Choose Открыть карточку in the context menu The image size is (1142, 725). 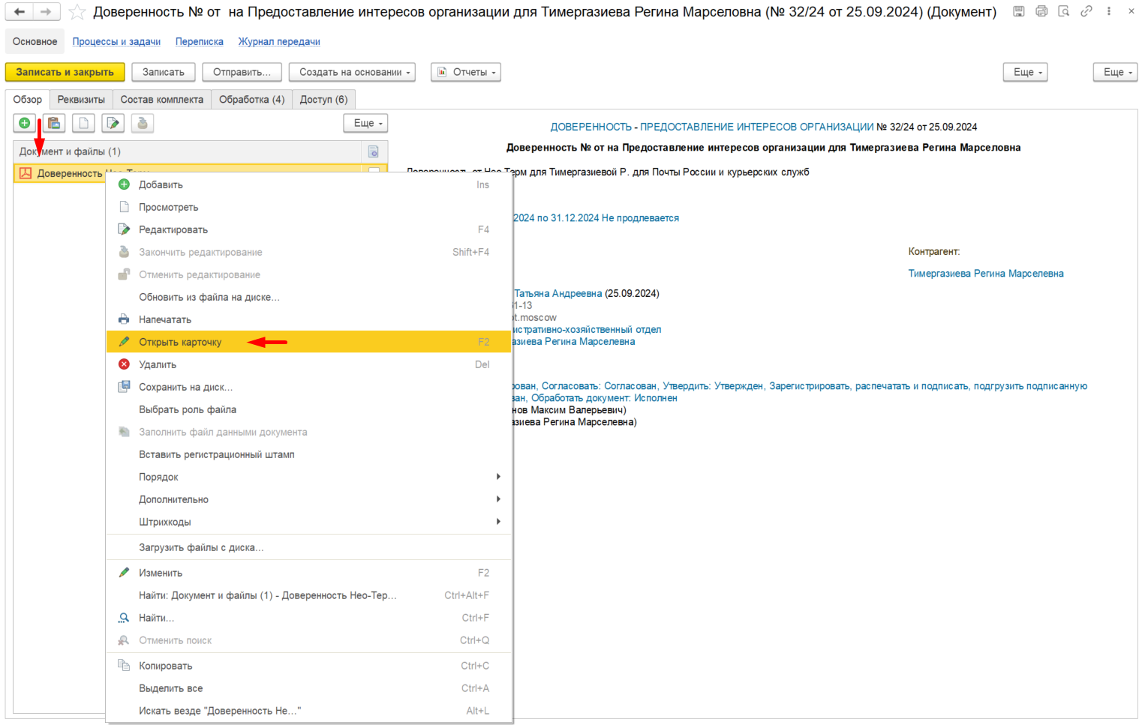[308, 342]
